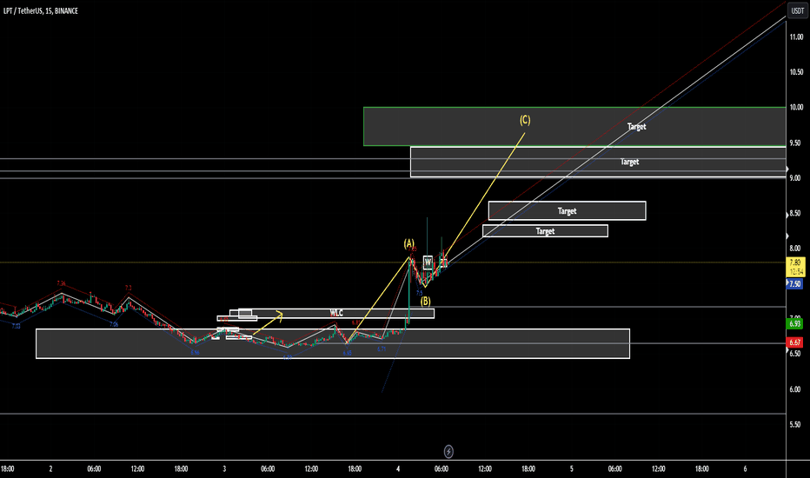Click the 11.00 price axis label

click(796, 37)
